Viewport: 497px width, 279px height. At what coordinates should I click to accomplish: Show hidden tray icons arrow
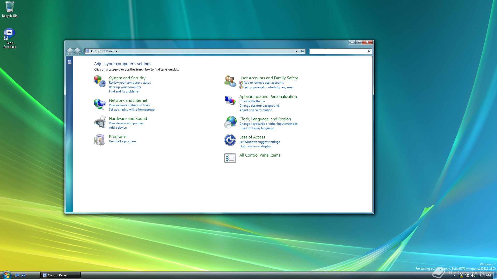pos(454,276)
